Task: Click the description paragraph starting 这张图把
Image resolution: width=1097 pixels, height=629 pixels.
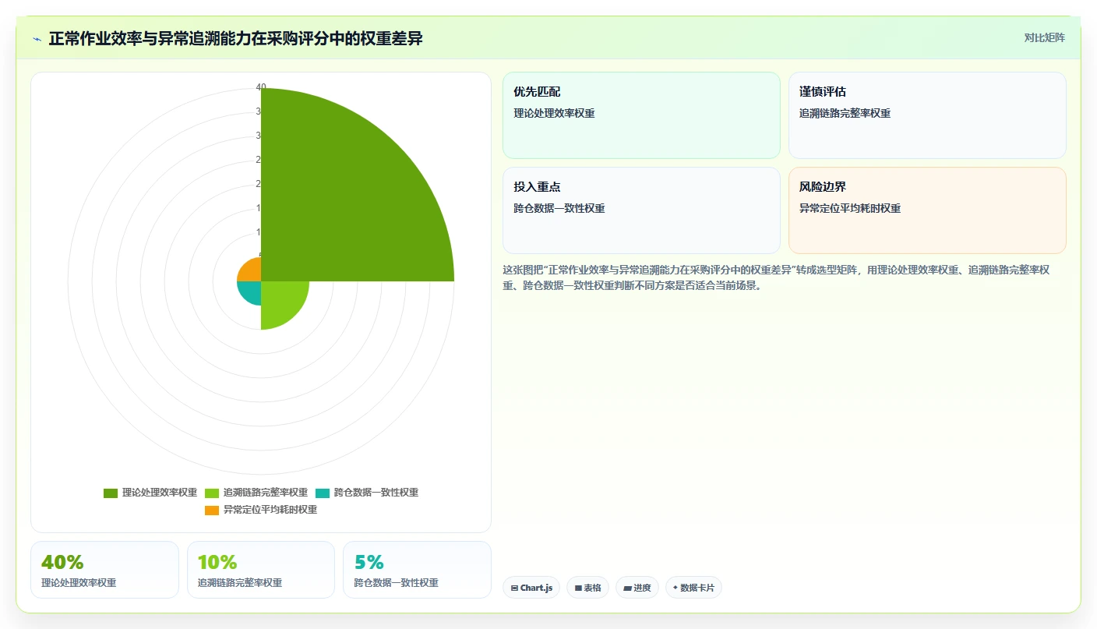Action: [x=779, y=277]
